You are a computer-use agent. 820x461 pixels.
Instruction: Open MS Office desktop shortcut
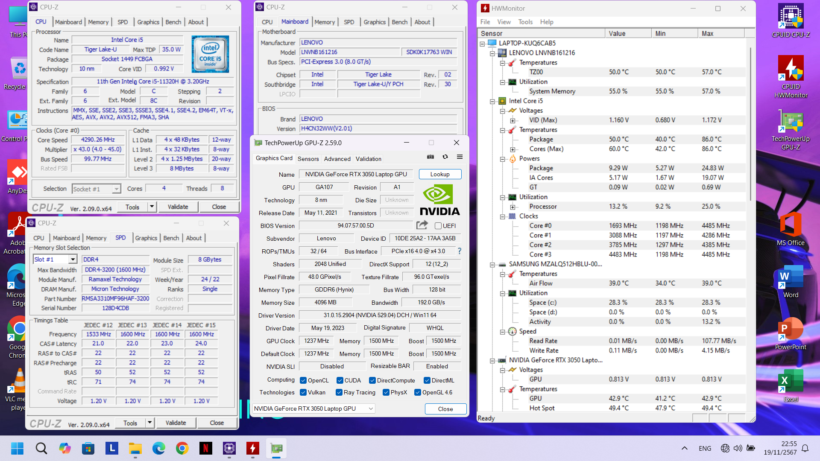[x=791, y=229]
